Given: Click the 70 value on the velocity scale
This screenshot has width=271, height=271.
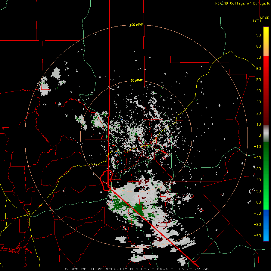Looking at the screenshot, I should (x=259, y=58).
